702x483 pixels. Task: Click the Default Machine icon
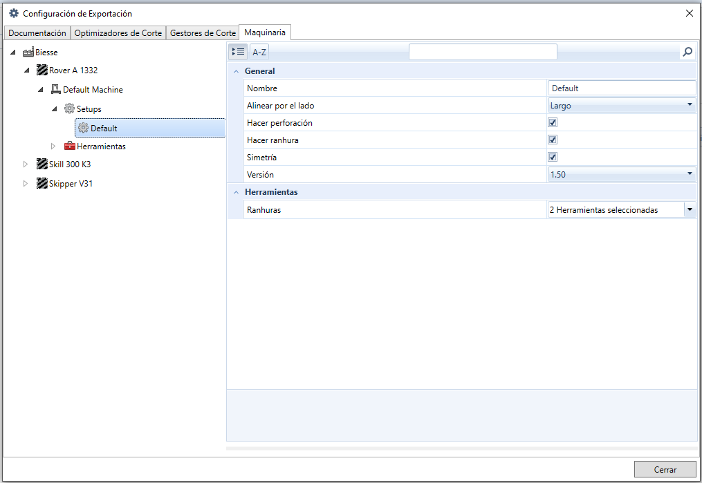55,89
